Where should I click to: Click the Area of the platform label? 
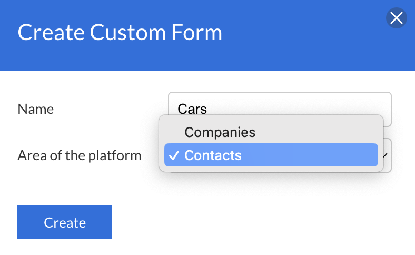[80, 155]
